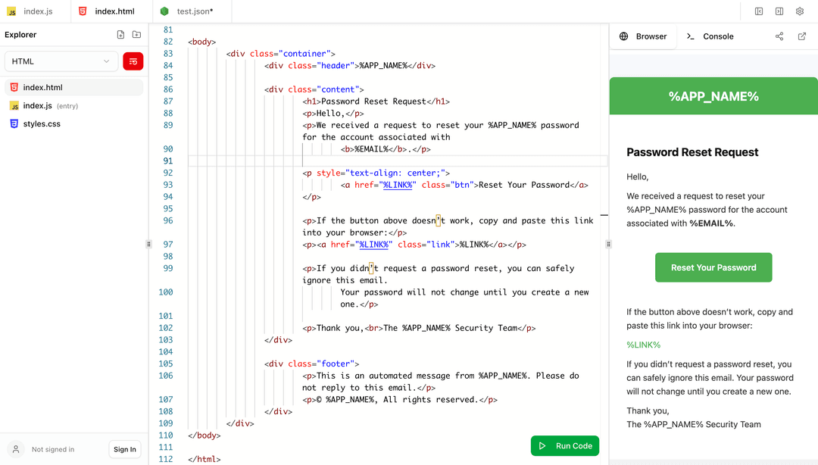Select the Browser preview tab
Screen dimensions: 818x465
(x=643, y=36)
